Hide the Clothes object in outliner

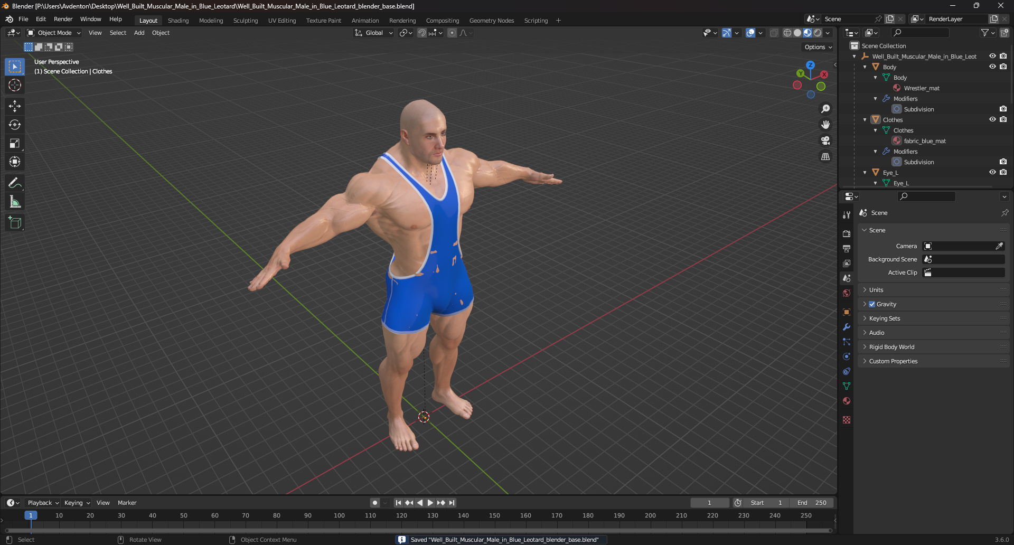pyautogui.click(x=992, y=120)
